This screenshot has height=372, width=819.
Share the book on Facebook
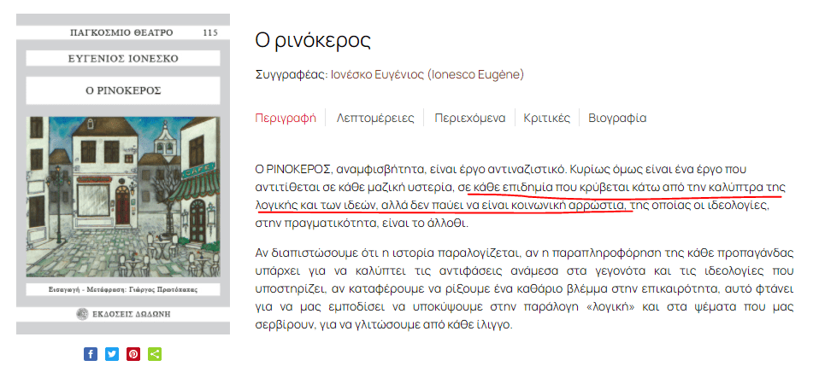click(x=91, y=354)
